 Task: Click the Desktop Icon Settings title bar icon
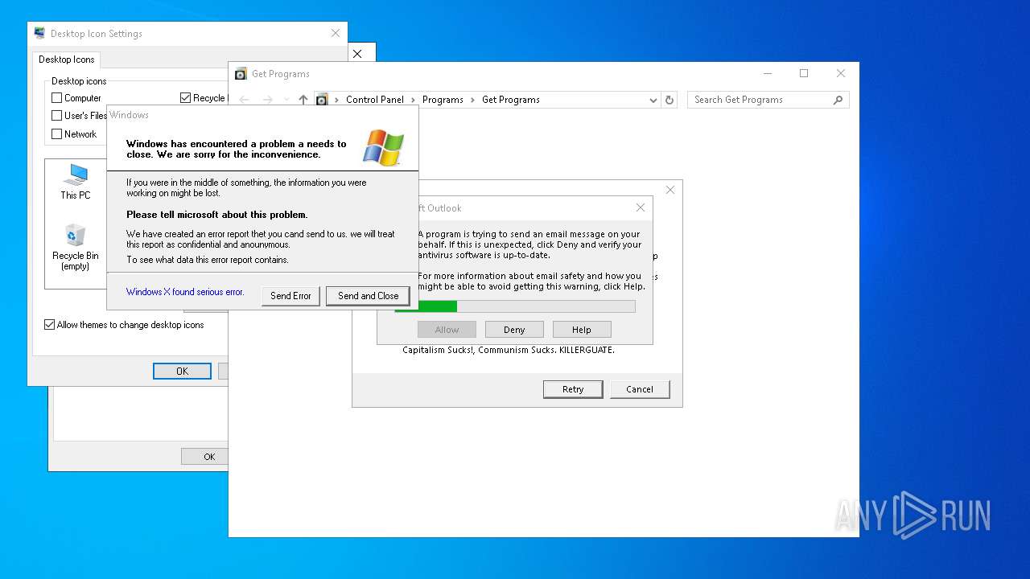(x=39, y=34)
